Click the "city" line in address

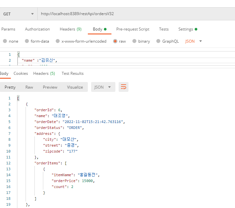coord(61,139)
